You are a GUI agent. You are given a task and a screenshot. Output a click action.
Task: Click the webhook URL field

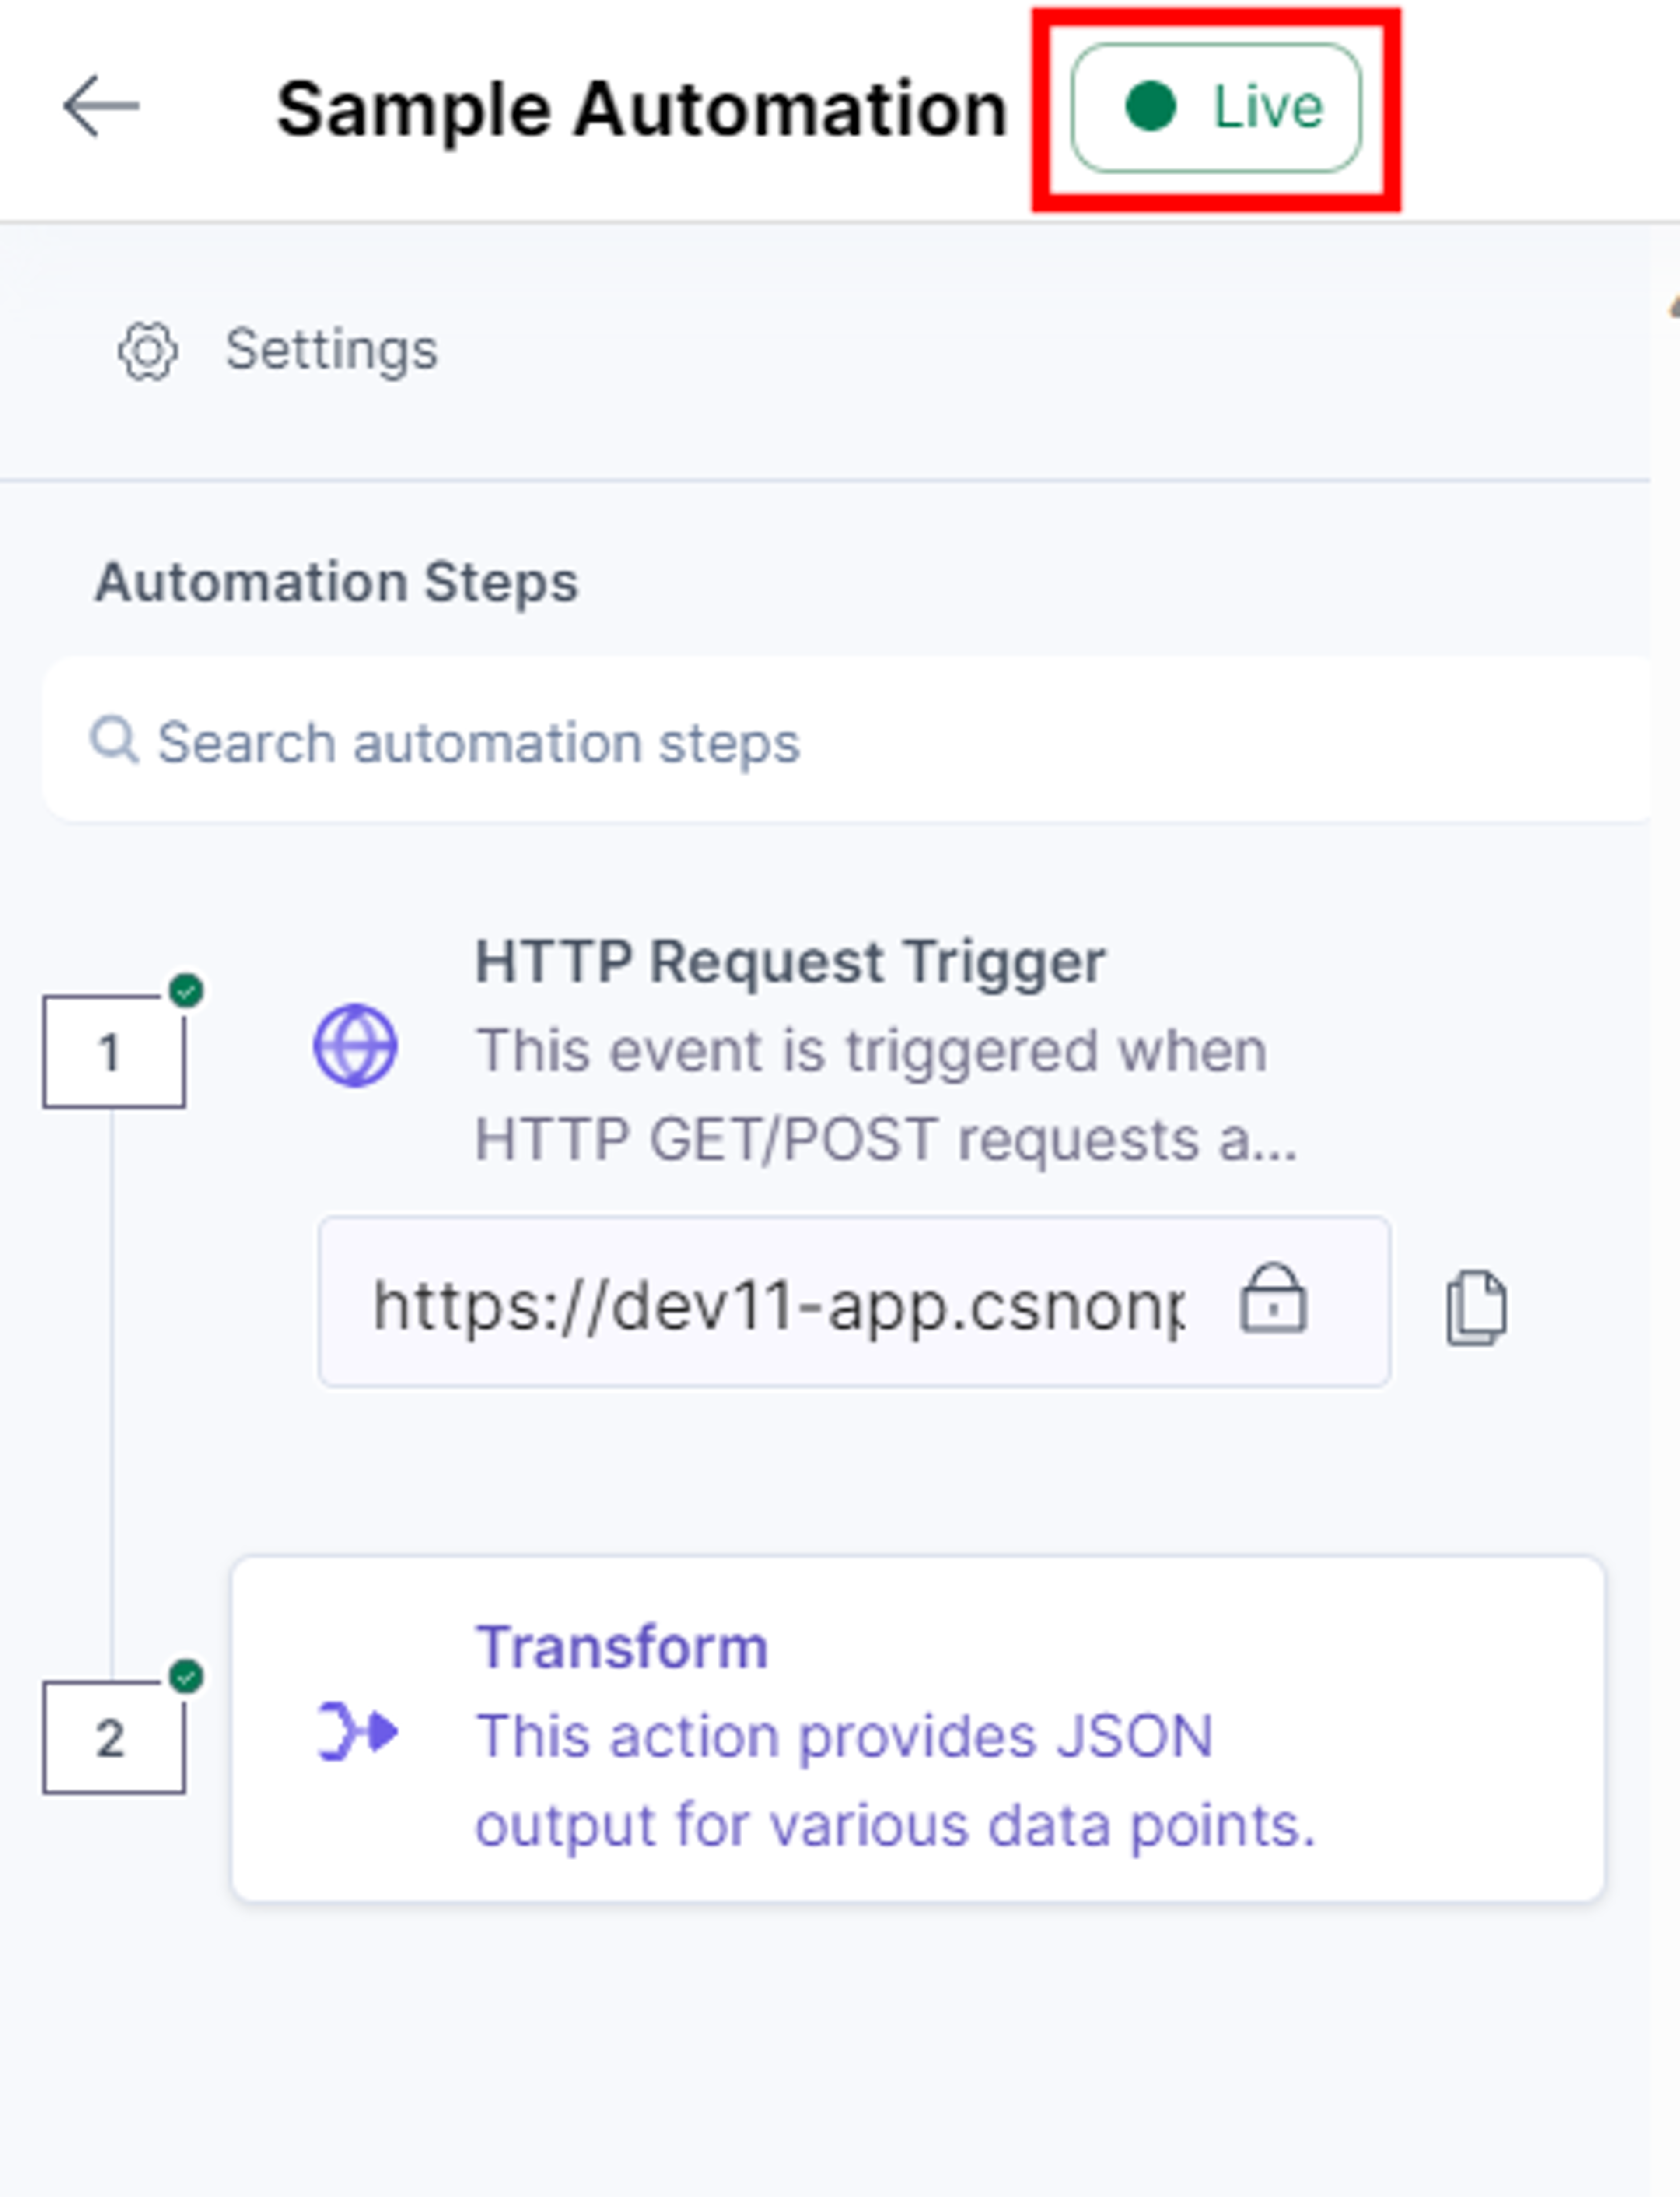coord(854,1302)
